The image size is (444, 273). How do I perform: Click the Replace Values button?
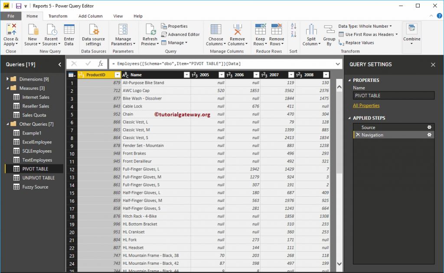click(x=356, y=43)
